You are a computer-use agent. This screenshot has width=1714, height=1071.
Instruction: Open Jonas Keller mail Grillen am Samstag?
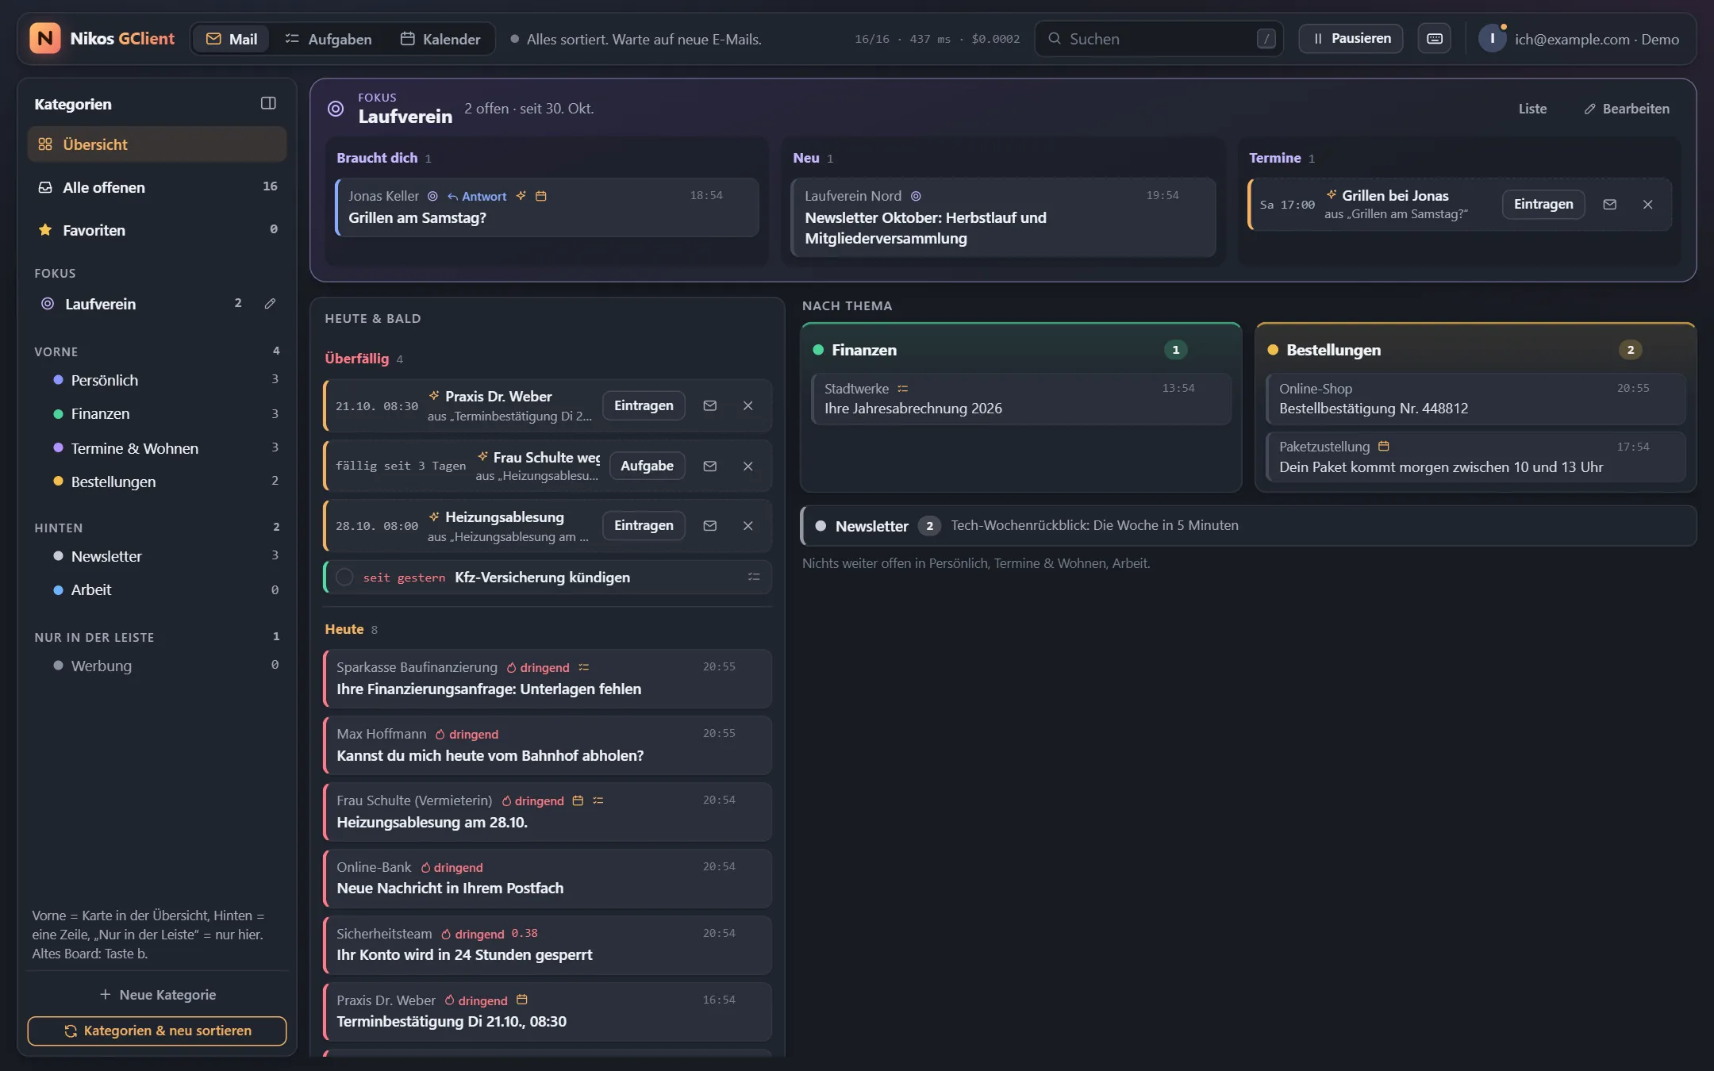(548, 207)
